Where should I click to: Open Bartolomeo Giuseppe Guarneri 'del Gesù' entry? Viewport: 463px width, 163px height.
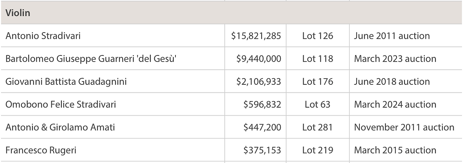pyautogui.click(x=90, y=59)
